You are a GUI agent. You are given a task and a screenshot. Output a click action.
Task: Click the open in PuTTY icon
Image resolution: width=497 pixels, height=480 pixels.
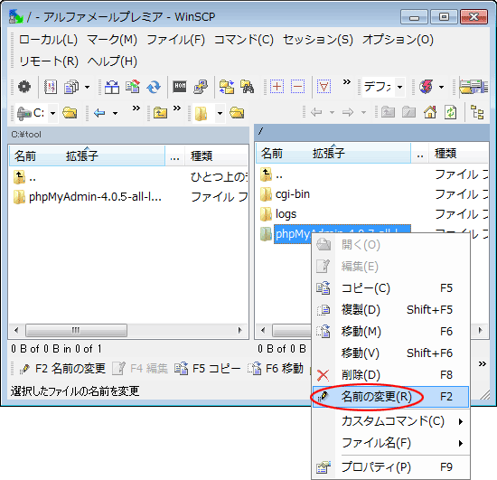click(x=201, y=87)
